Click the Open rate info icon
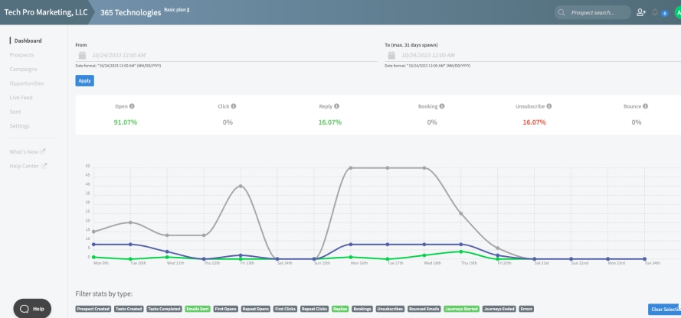The height and width of the screenshot is (318, 681). click(132, 106)
